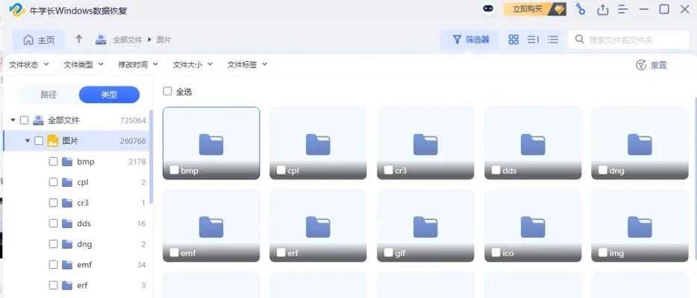The height and width of the screenshot is (298, 697).
Task: Go to 主页 home button
Action: coord(39,40)
